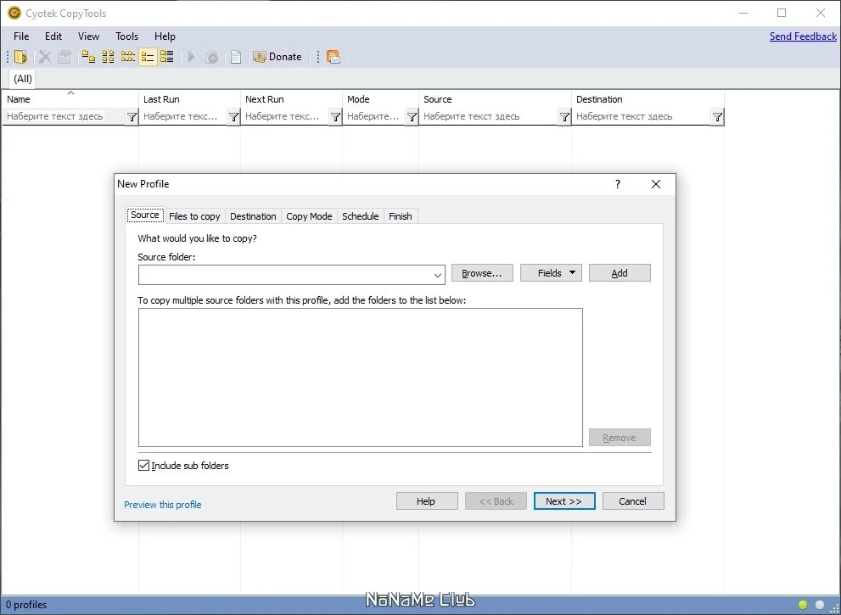Click the Source column filter text field
This screenshot has height=615, width=841.
[x=489, y=116]
